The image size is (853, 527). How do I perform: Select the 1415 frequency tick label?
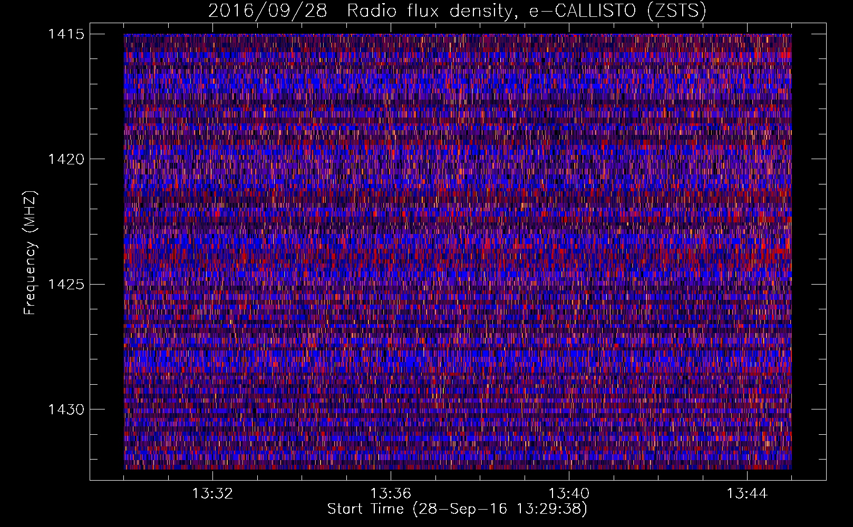click(x=66, y=34)
